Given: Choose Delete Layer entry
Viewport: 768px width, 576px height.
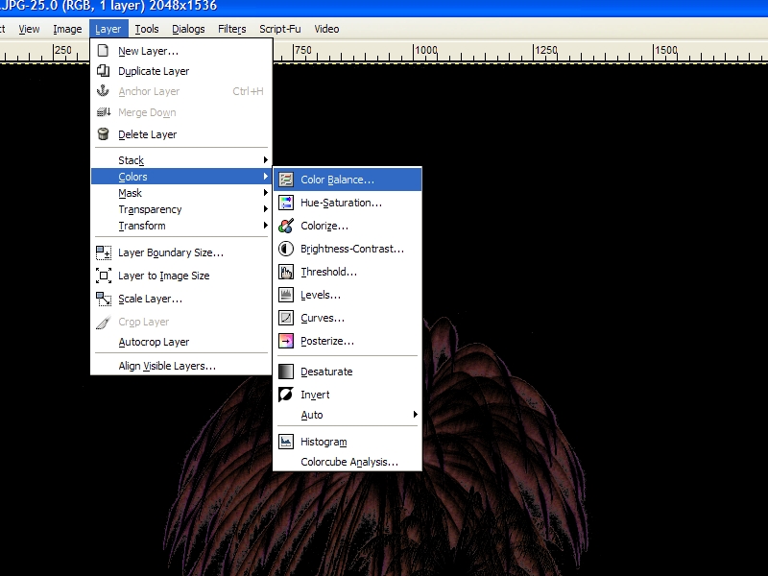Looking at the screenshot, I should 181,134.
